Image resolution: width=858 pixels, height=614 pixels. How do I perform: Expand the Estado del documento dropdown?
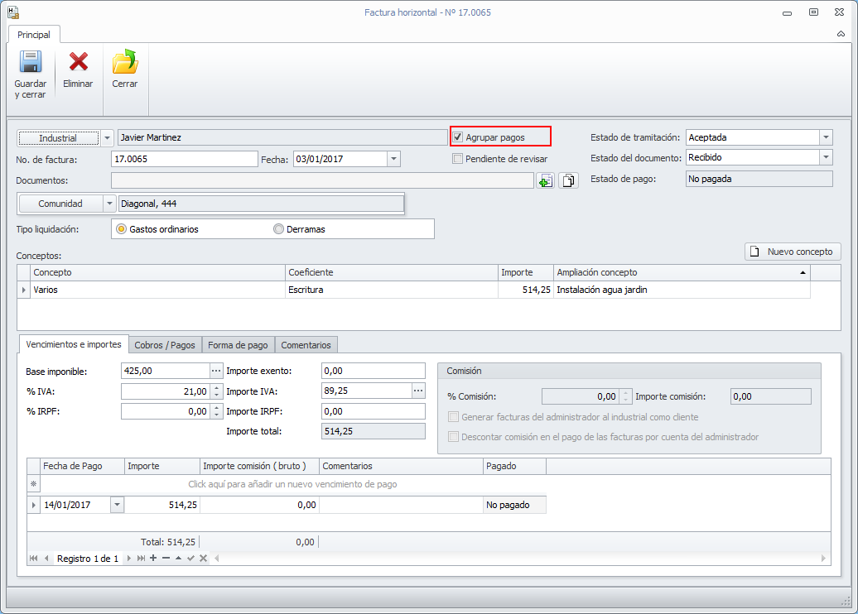click(825, 157)
